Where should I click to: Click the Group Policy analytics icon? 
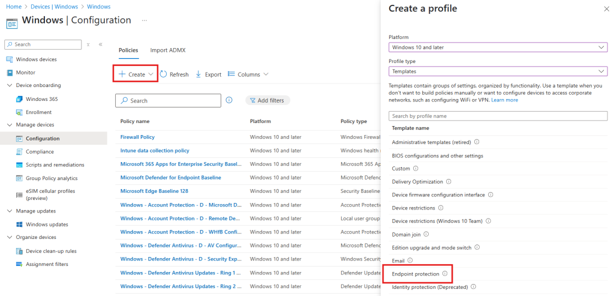point(19,178)
